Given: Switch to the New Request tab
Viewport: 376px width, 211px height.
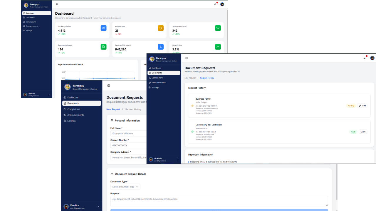Looking at the screenshot, I should pyautogui.click(x=190, y=78).
